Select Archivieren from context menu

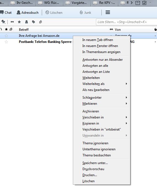(x=91, y=111)
